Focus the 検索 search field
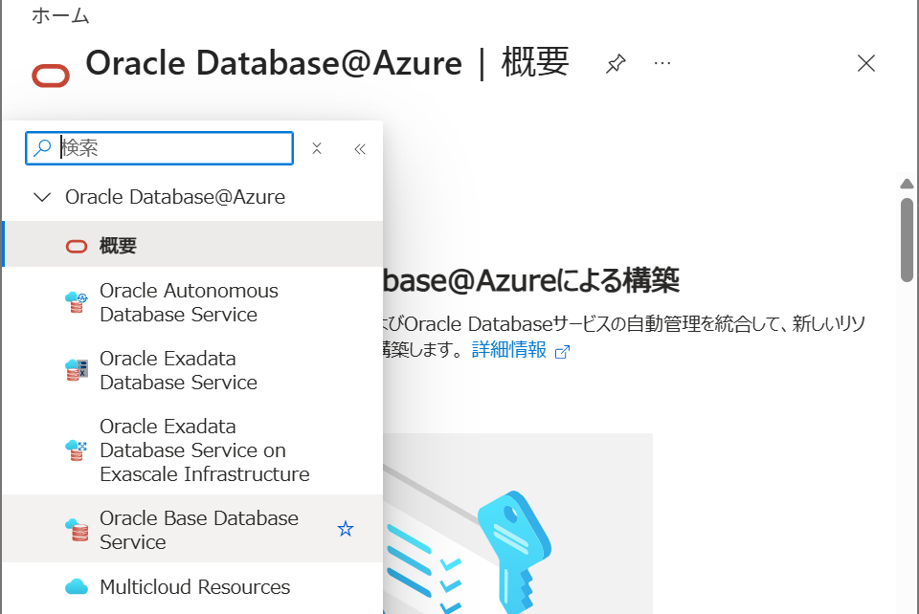The width and height of the screenshot is (919, 614). pos(160,148)
